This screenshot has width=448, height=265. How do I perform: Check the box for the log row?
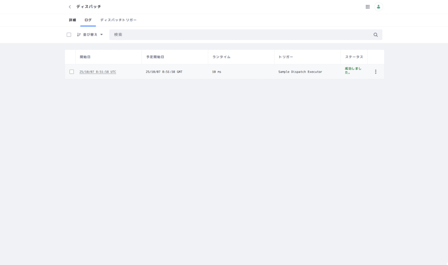point(72,72)
